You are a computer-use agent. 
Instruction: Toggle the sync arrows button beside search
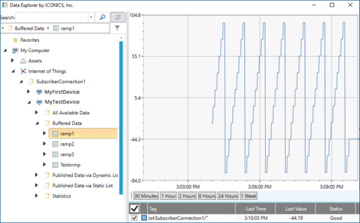click(118, 17)
